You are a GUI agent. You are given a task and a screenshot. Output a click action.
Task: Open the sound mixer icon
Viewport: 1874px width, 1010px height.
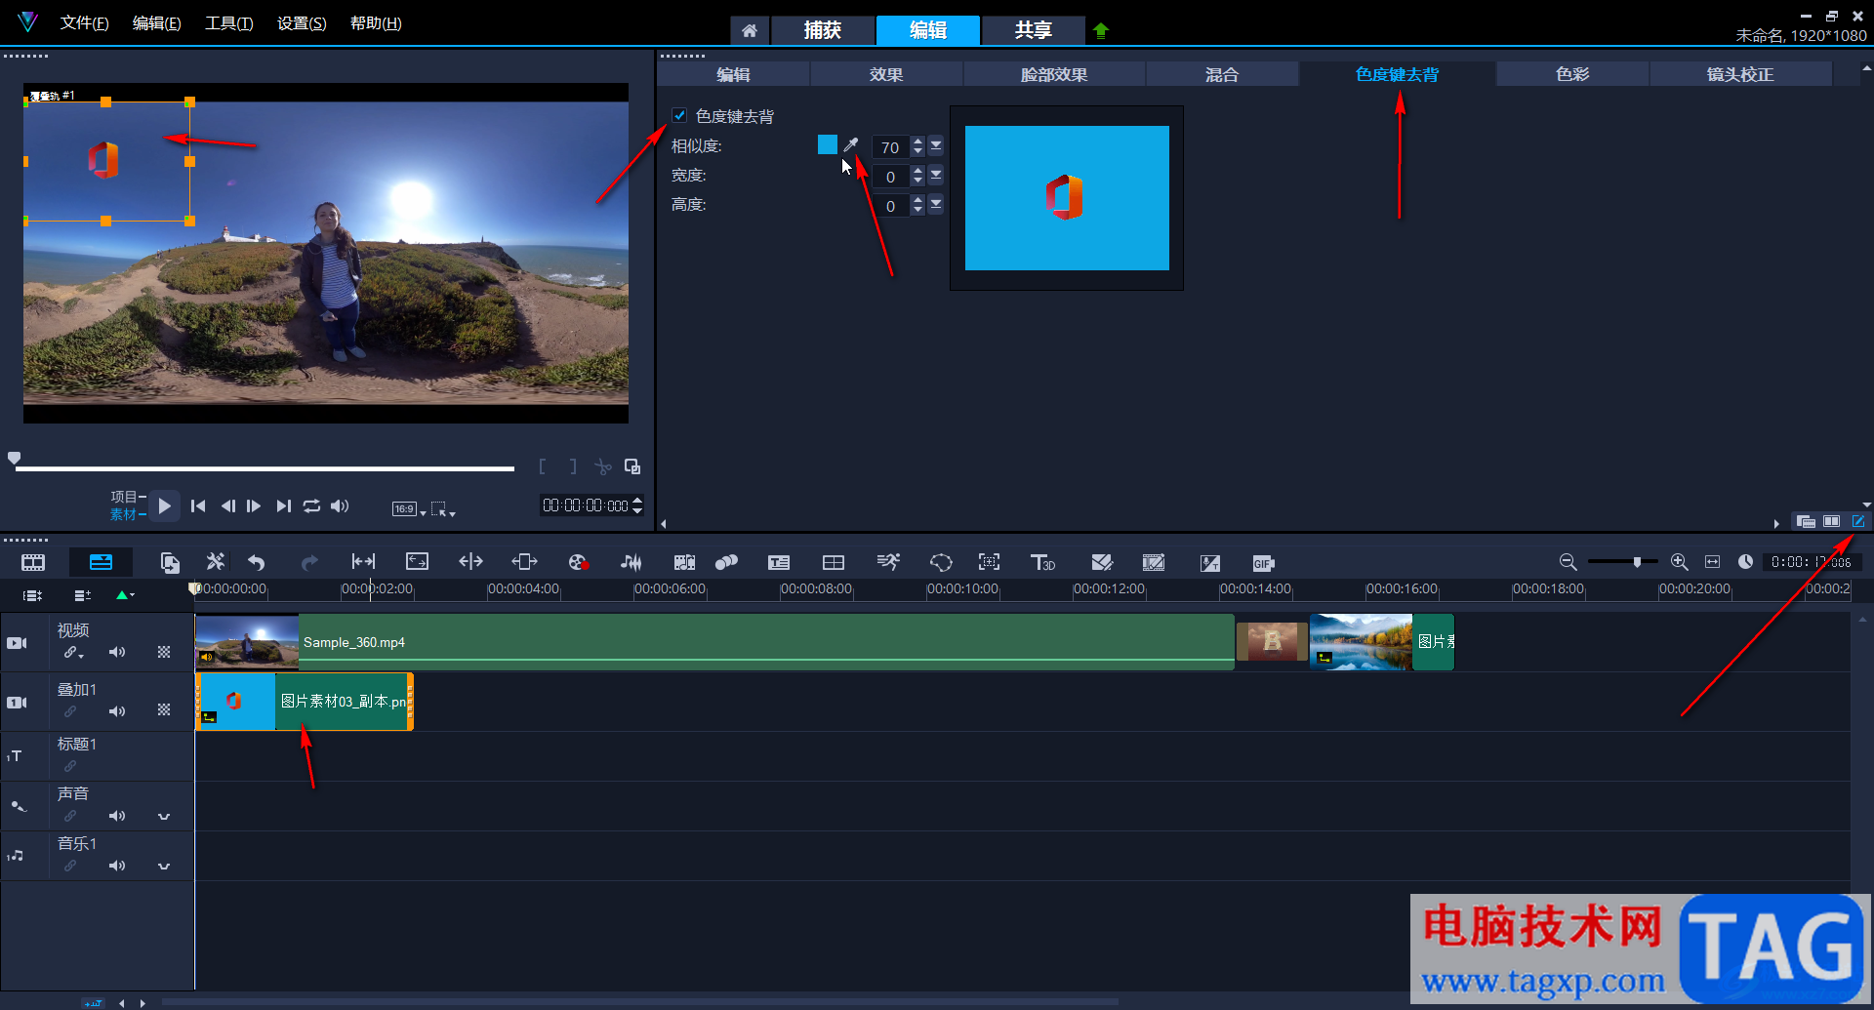[x=631, y=562]
